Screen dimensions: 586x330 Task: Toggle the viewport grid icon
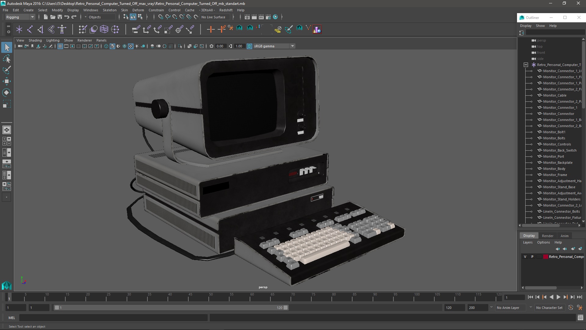[x=60, y=46]
